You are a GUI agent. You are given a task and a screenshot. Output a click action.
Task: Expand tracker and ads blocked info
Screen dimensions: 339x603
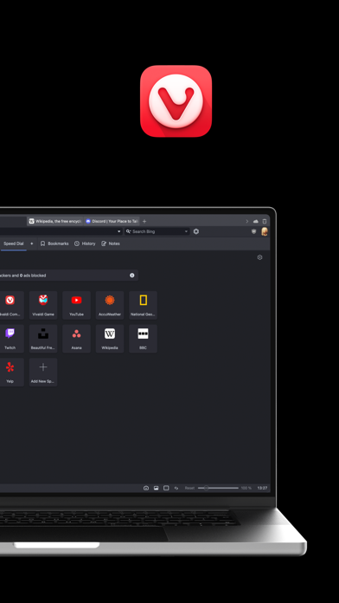click(132, 276)
